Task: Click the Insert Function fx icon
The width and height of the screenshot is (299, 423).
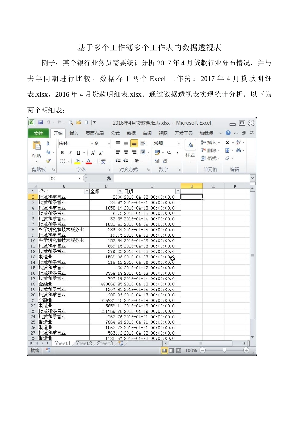Action: click(x=109, y=178)
